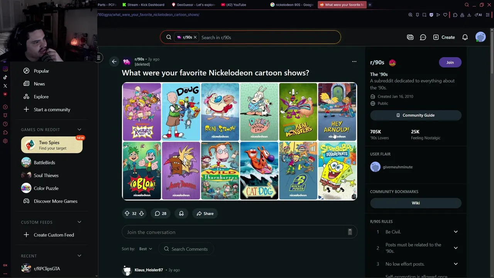Screen dimensions: 494x278
Task: Open the Reddit user avatar menu
Action: [x=480, y=37]
